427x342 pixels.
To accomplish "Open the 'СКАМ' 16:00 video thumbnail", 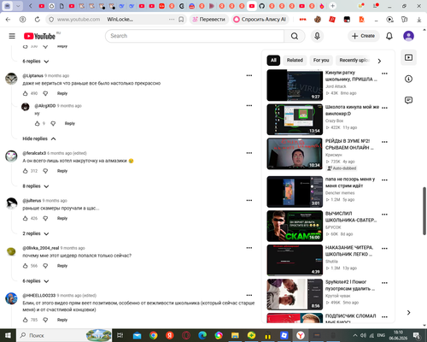I will point(295,226).
